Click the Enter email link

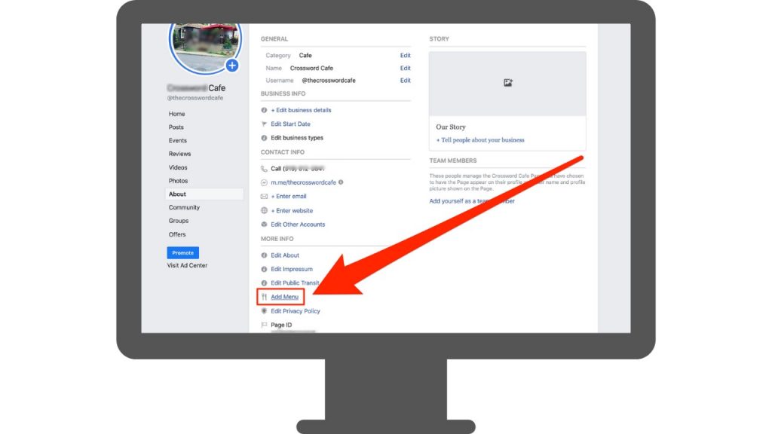[289, 197]
